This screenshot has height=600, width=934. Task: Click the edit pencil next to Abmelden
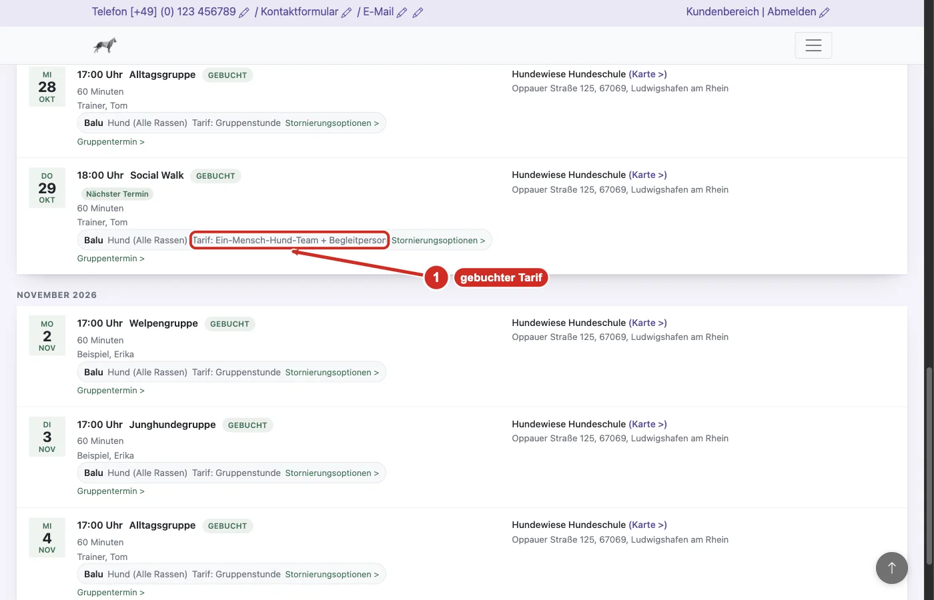click(825, 13)
